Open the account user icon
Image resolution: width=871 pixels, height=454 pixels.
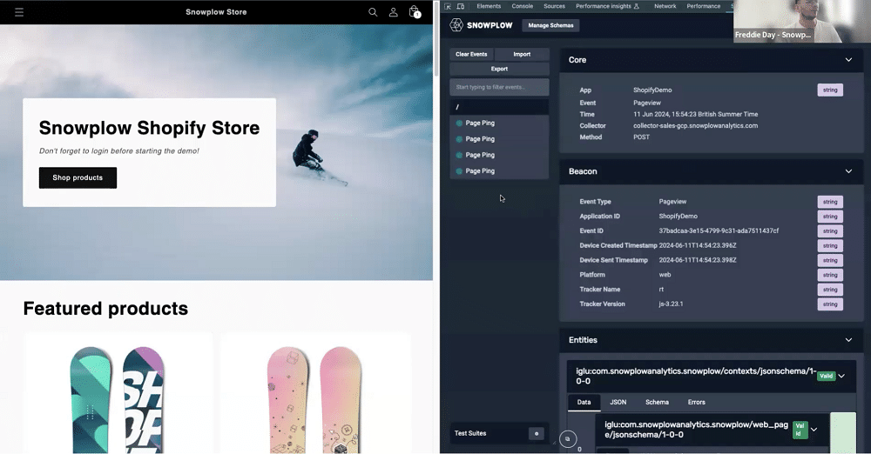point(394,12)
